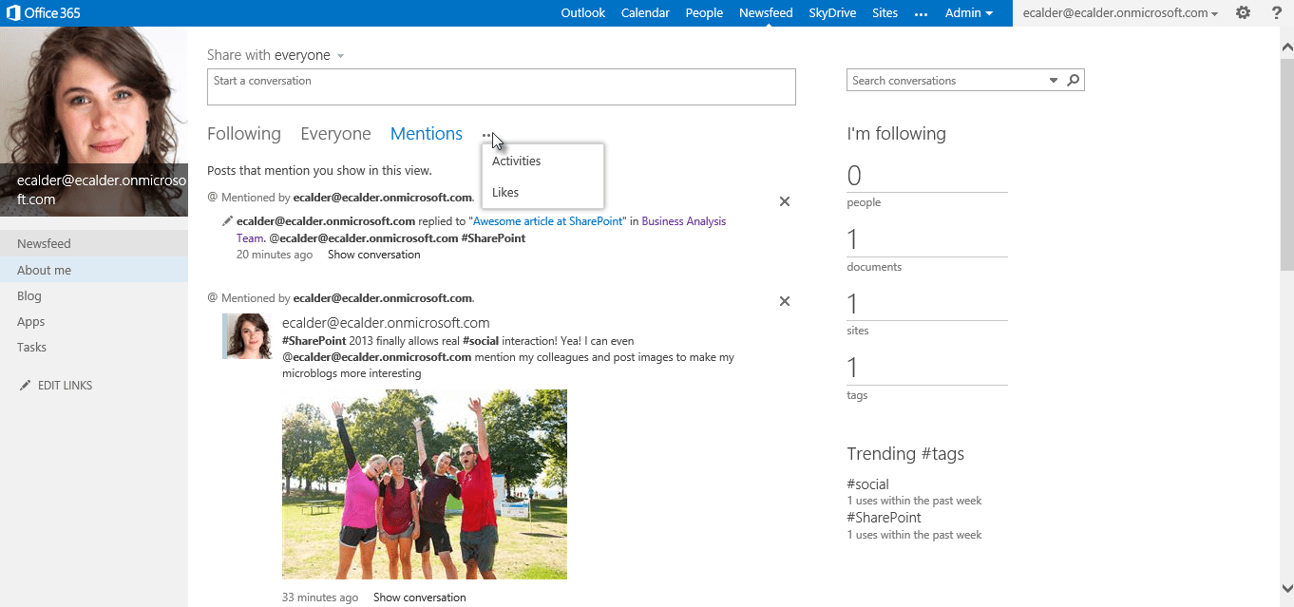1294x607 pixels.
Task: Open the trending #social tag
Action: point(867,484)
